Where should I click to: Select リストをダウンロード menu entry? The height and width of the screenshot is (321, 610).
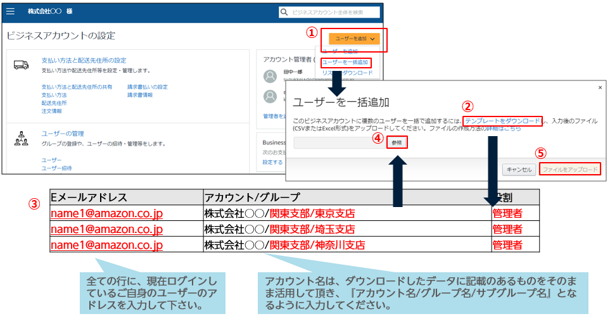(x=347, y=73)
